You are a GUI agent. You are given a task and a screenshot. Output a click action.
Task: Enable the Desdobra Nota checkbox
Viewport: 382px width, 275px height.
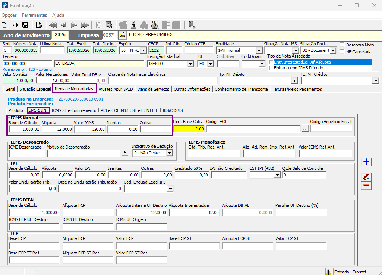(342, 45)
